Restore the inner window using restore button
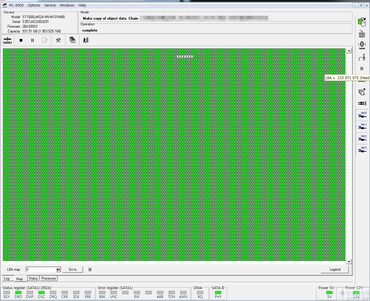 (361, 5)
